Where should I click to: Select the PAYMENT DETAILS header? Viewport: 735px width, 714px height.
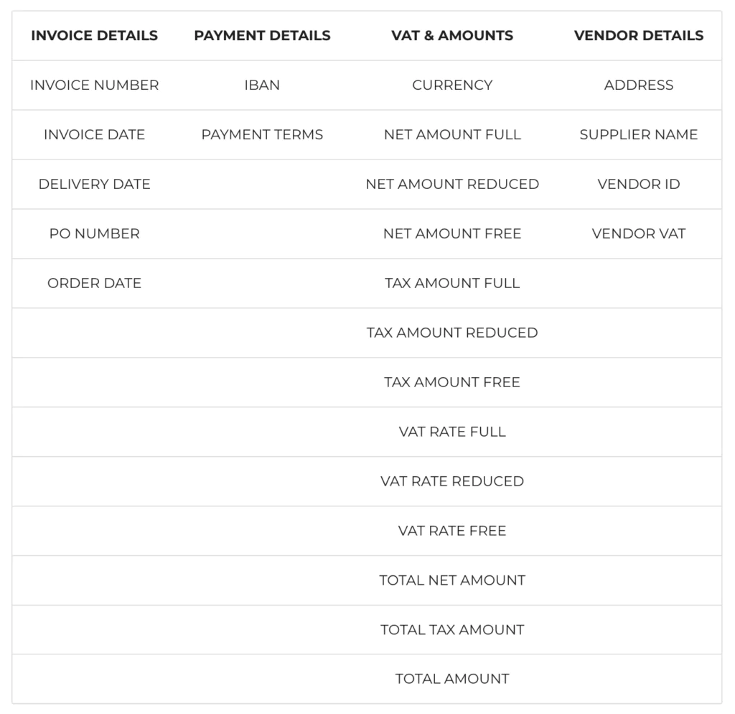(262, 36)
